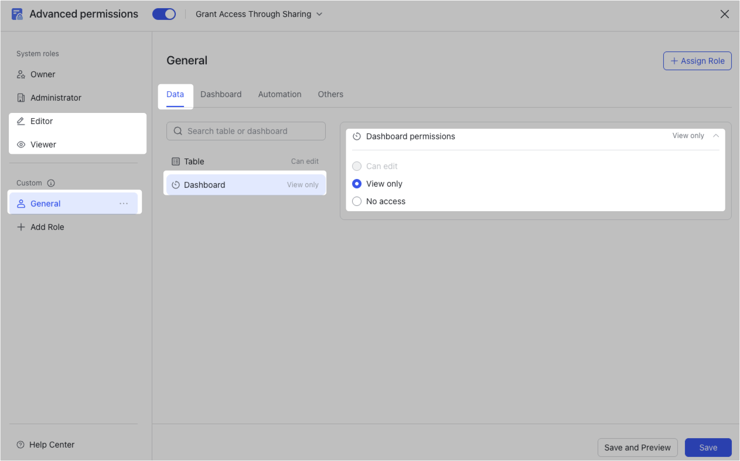Click the View only label on Dashboard row

click(303, 185)
